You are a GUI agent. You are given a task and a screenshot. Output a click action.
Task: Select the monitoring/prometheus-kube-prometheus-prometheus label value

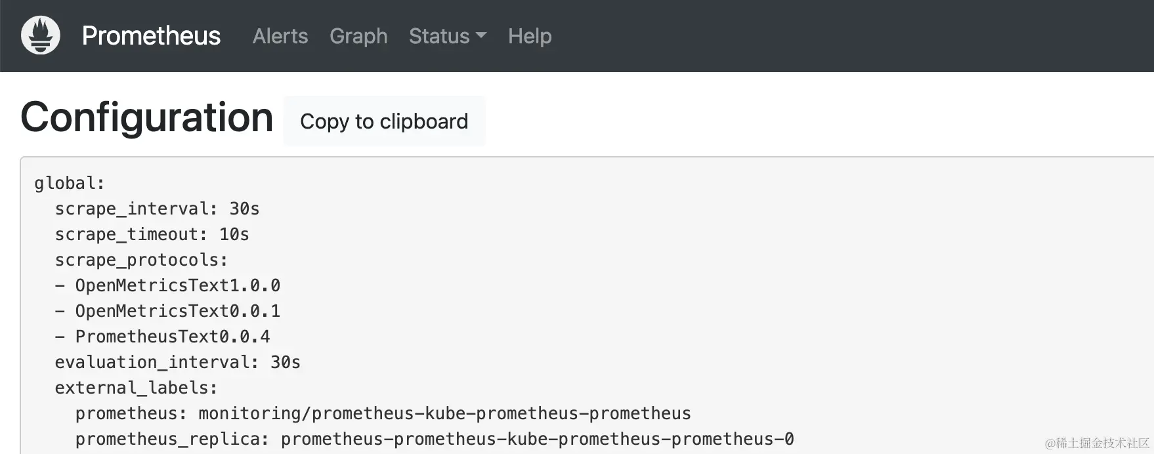(444, 413)
